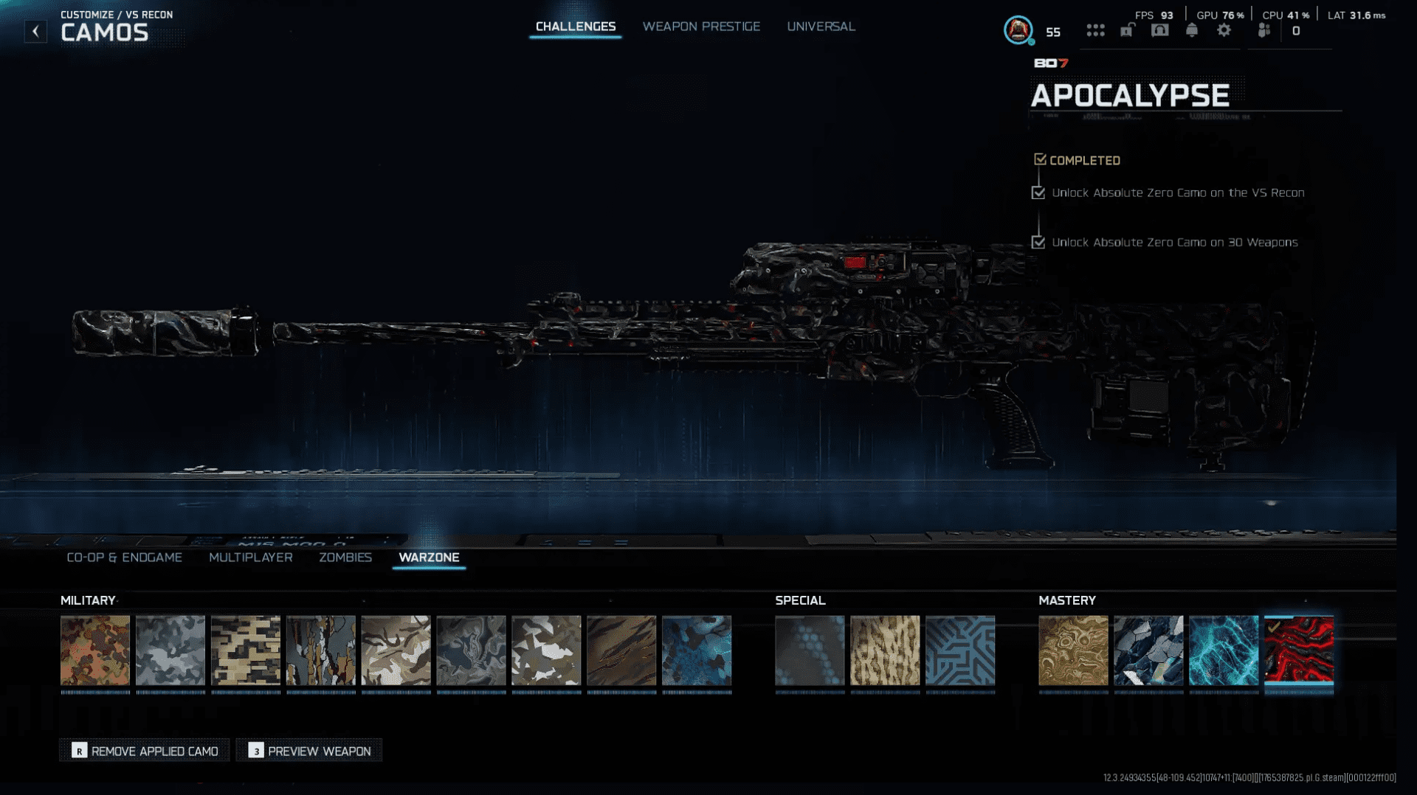Click the back arrow beside CAMOS
Image resolution: width=1417 pixels, height=795 pixels.
pyautogui.click(x=35, y=31)
